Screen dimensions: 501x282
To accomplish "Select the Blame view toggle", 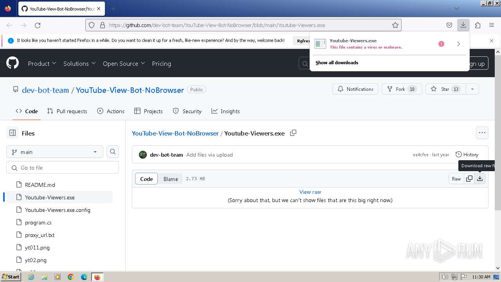I will point(171,179).
